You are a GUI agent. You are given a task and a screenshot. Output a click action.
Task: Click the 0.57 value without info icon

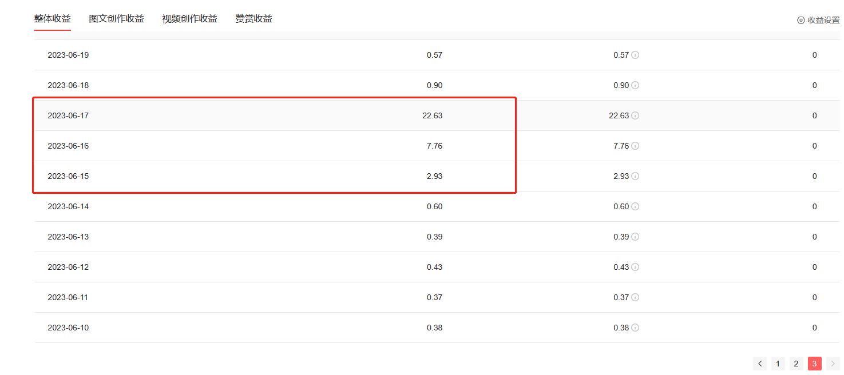tap(434, 55)
